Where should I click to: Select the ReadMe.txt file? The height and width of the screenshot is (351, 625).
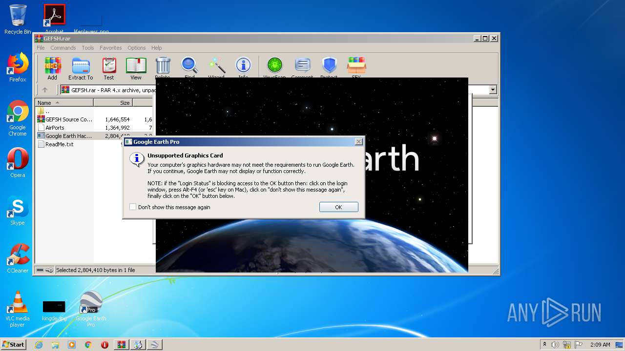coord(59,144)
